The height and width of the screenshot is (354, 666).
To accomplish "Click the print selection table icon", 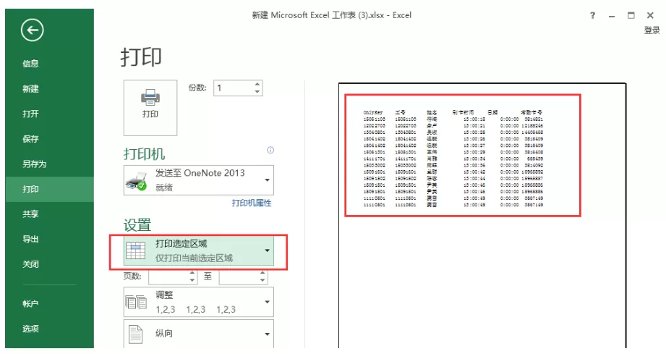I will click(x=136, y=250).
